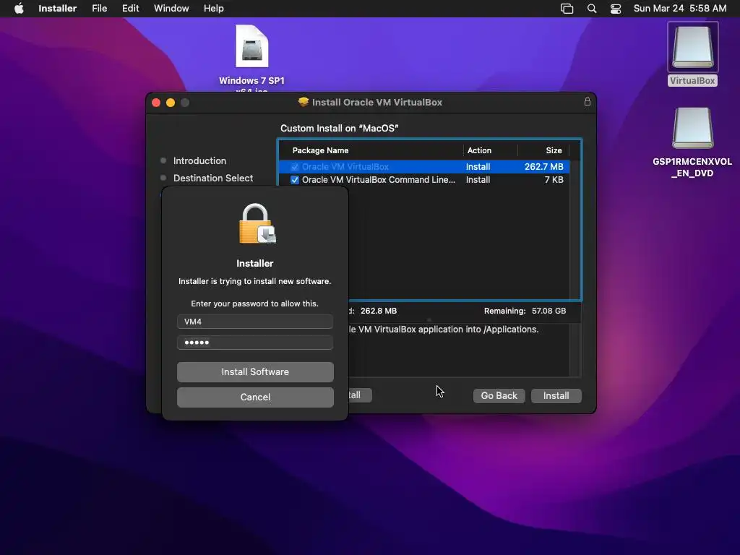Click the lock icon in installer title bar
740x555 pixels.
tap(587, 101)
